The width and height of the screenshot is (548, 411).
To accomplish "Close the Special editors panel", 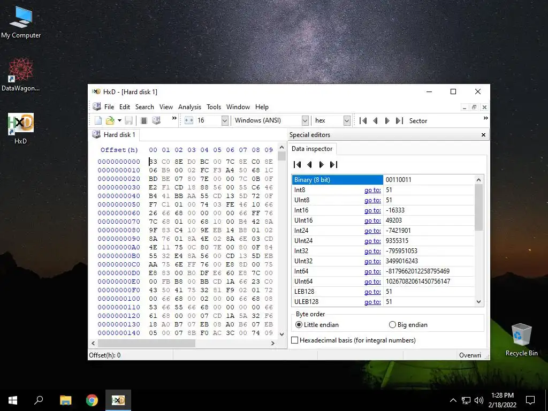I will (483, 135).
